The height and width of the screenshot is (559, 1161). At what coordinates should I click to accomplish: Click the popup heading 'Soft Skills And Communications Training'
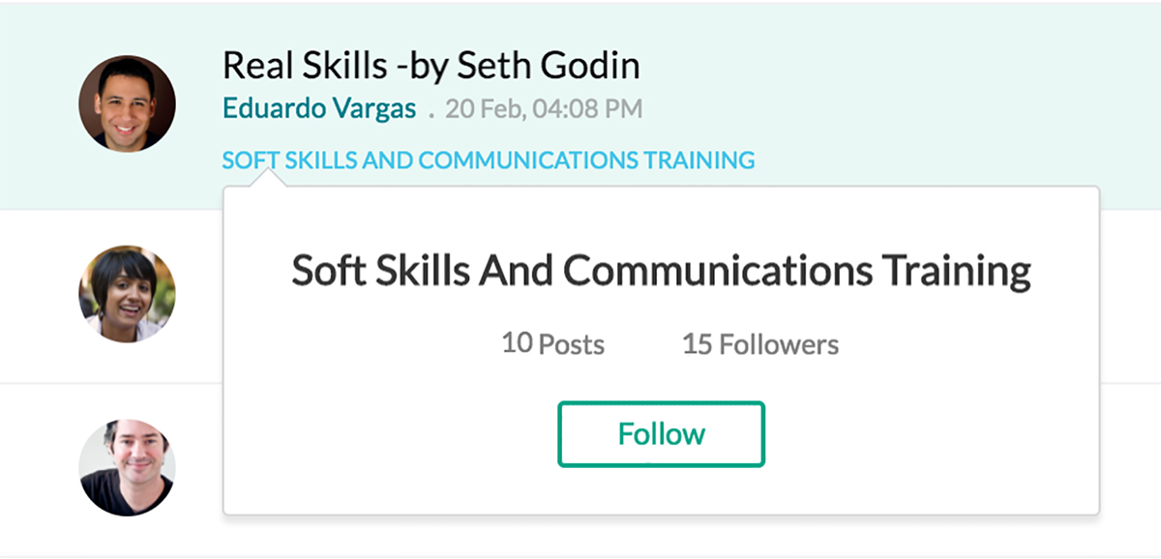coord(661,272)
